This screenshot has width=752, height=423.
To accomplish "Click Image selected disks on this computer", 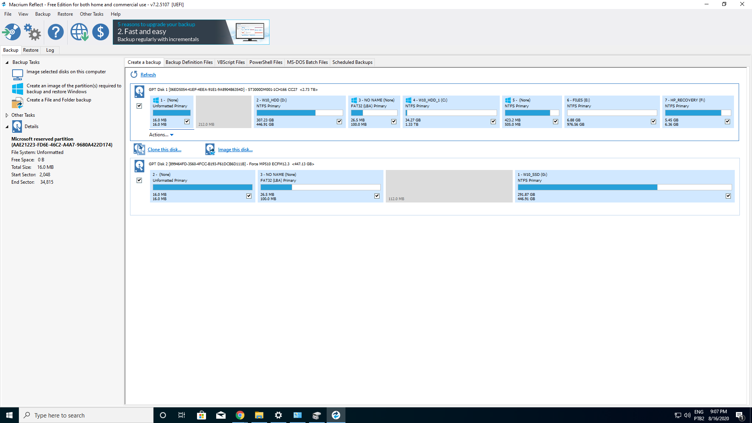I will pyautogui.click(x=66, y=72).
